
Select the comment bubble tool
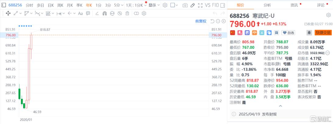tap(88, 13)
